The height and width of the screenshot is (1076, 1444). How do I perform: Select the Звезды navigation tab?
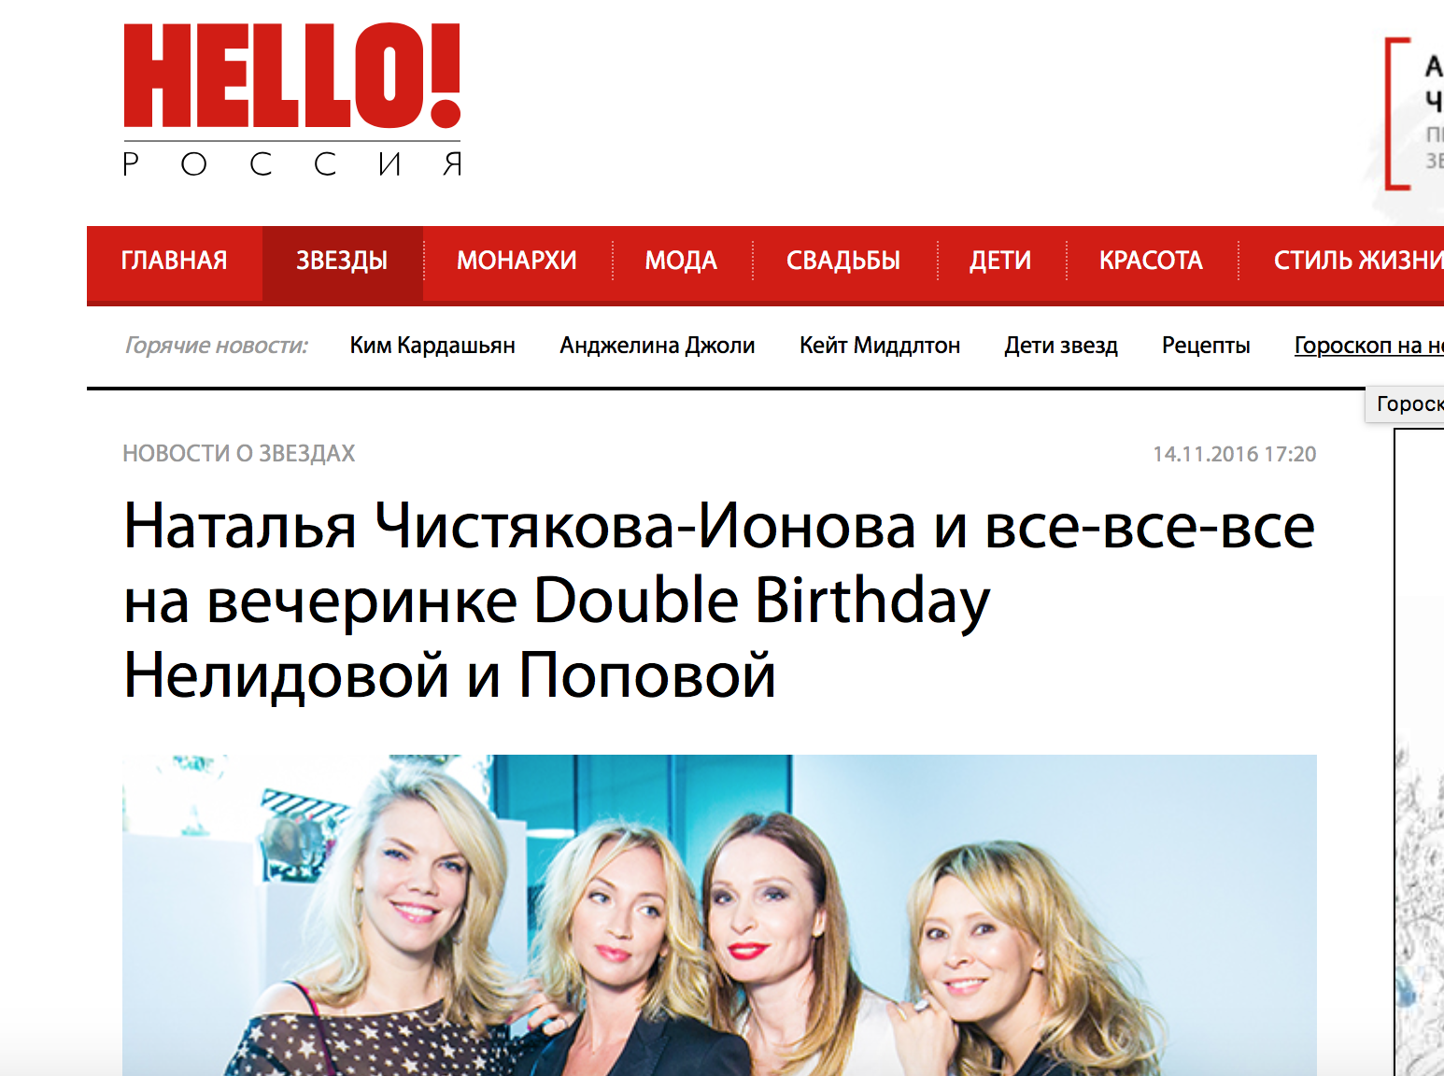click(342, 261)
